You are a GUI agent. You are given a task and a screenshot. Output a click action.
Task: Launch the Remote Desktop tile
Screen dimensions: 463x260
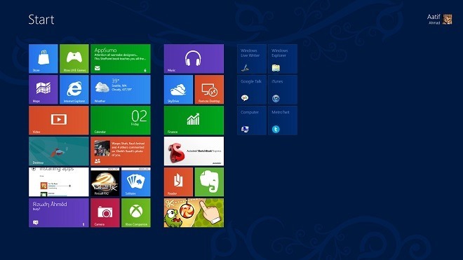point(209,90)
